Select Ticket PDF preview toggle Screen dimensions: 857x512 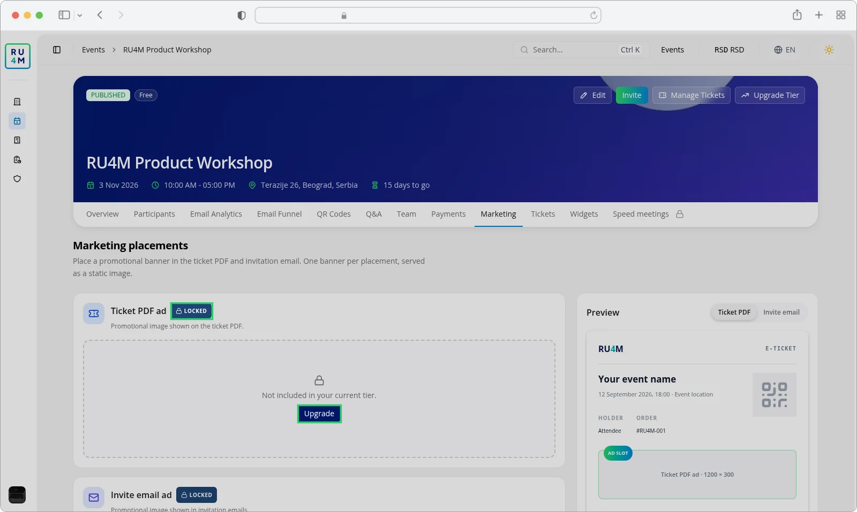click(734, 312)
